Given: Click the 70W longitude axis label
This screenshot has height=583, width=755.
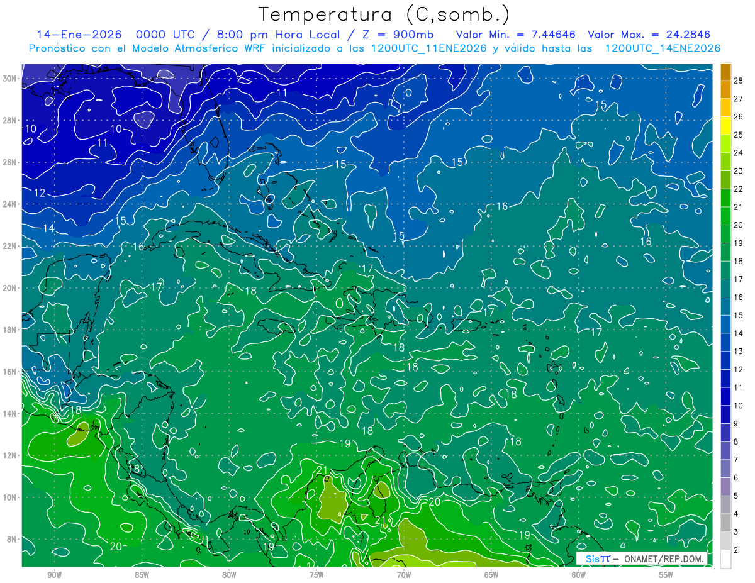Looking at the screenshot, I should (404, 574).
